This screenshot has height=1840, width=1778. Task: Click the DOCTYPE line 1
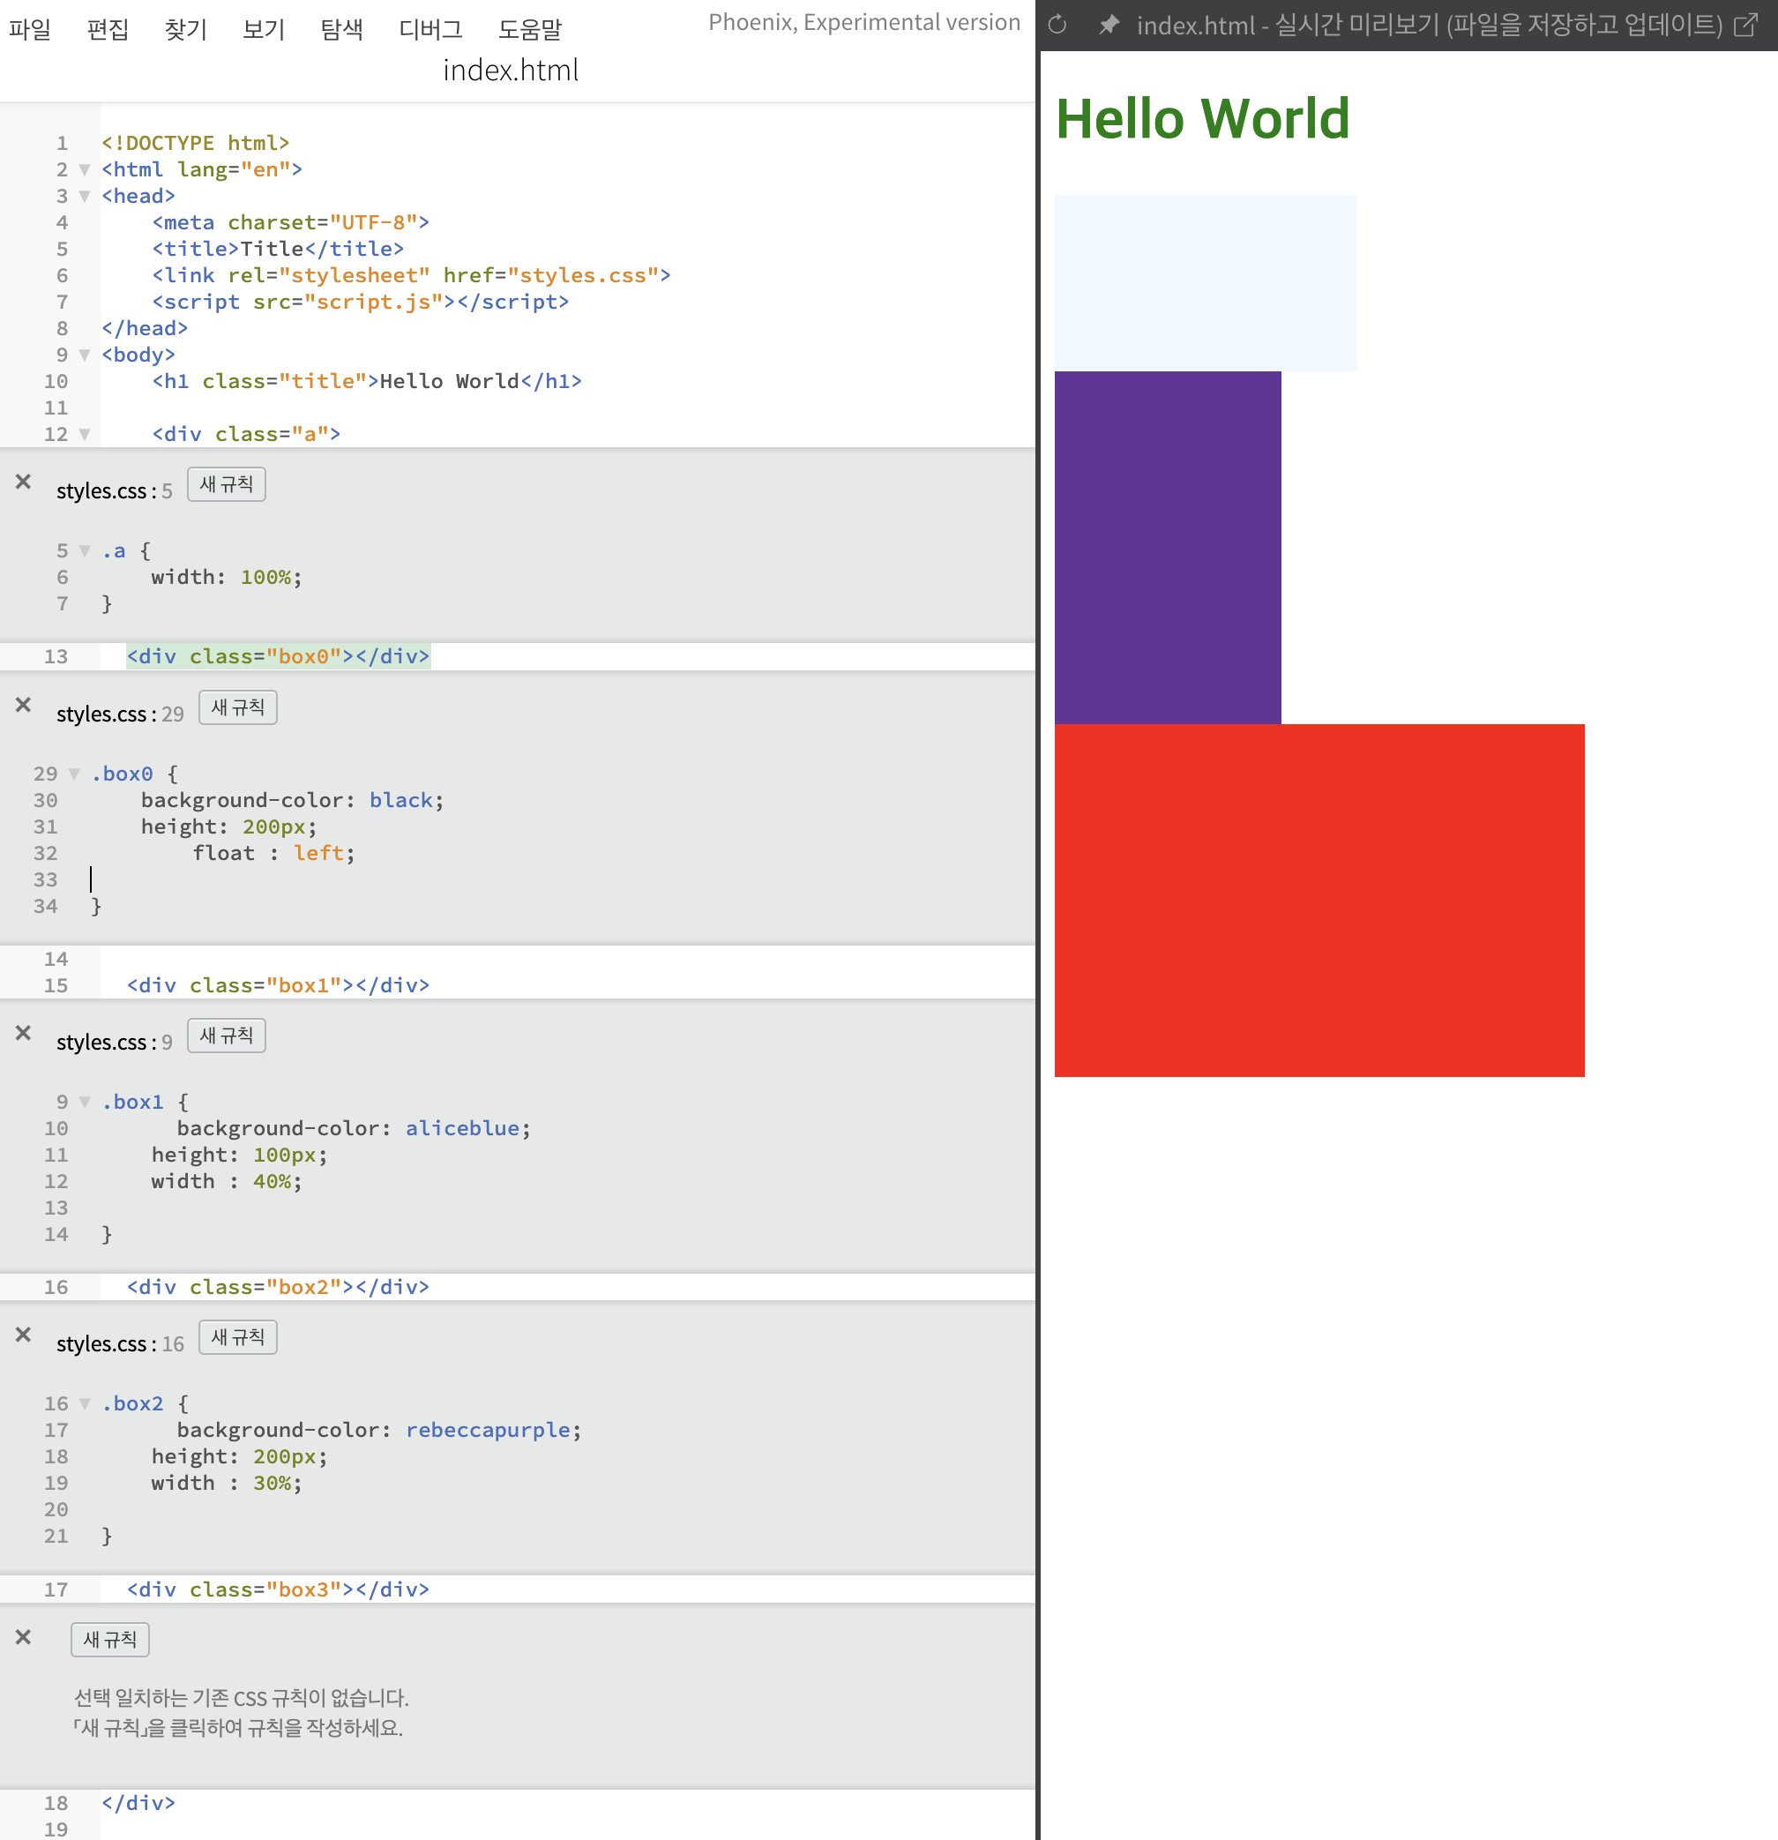(x=195, y=143)
